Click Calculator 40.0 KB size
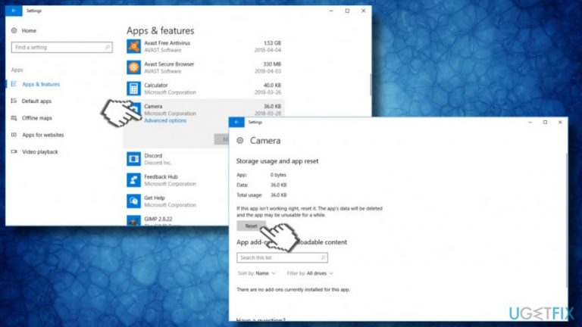Image resolution: width=582 pixels, height=327 pixels. click(x=272, y=86)
